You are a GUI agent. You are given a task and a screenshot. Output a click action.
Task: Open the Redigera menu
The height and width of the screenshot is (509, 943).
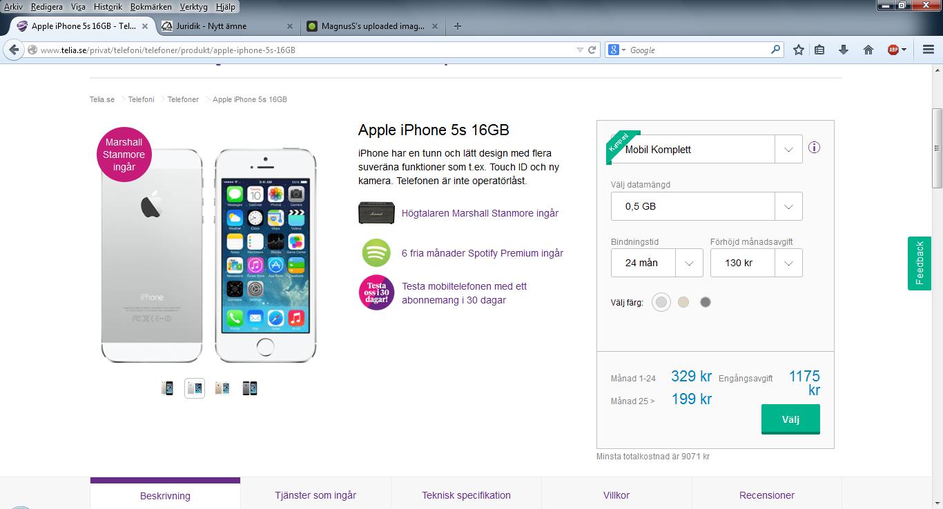point(47,7)
